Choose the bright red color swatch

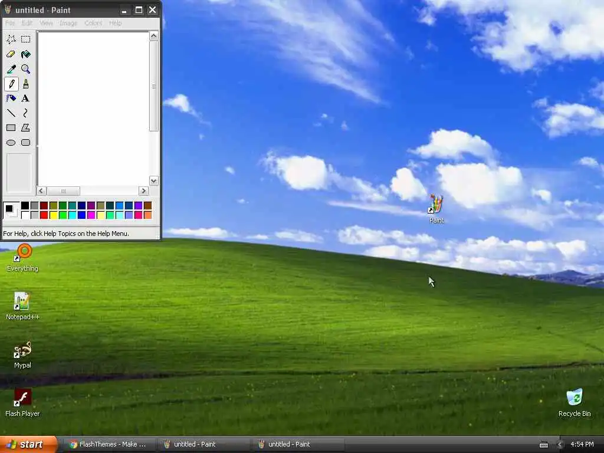[x=44, y=215]
